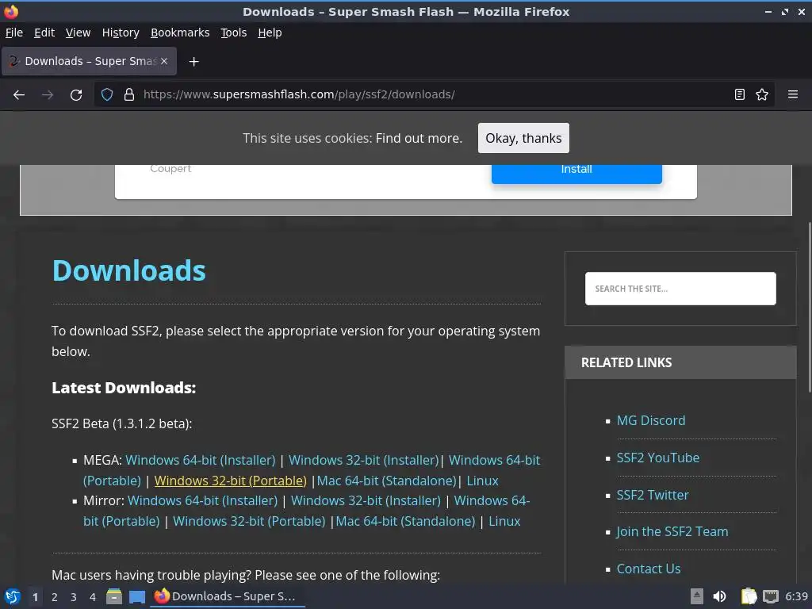The width and height of the screenshot is (812, 609).
Task: Dismiss cookie notice with Okay, thanks
Action: pyautogui.click(x=523, y=138)
